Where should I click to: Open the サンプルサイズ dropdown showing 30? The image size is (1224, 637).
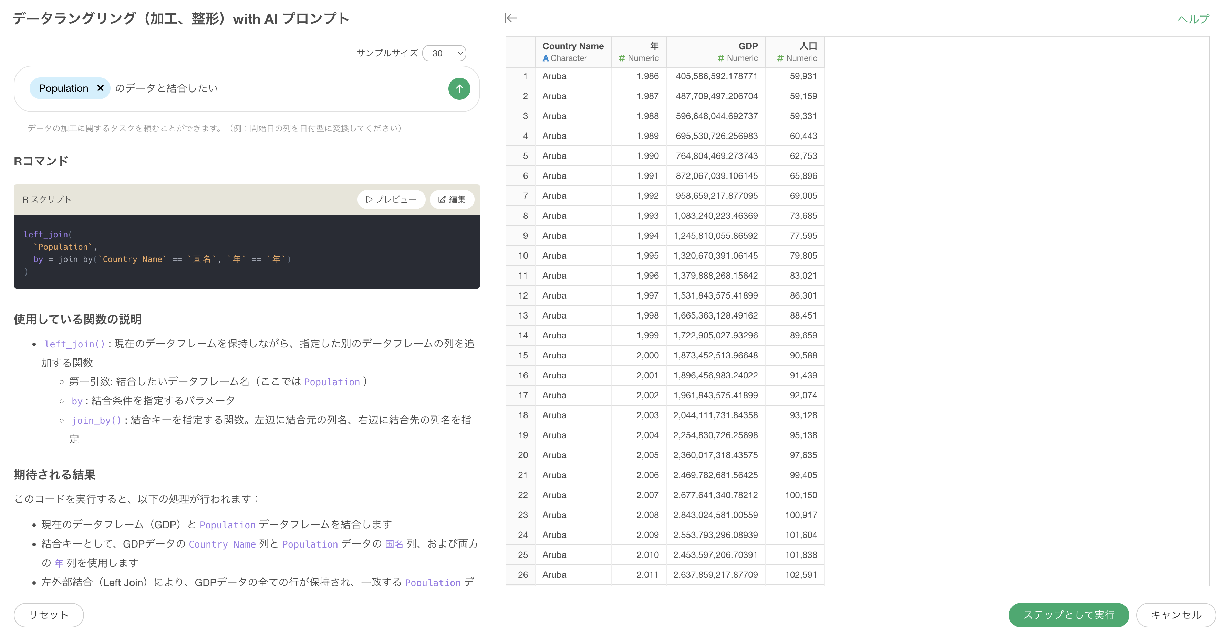tap(444, 53)
